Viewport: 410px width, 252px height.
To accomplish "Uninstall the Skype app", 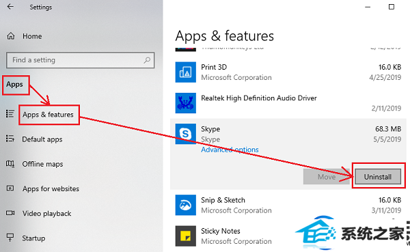I will pyautogui.click(x=378, y=177).
